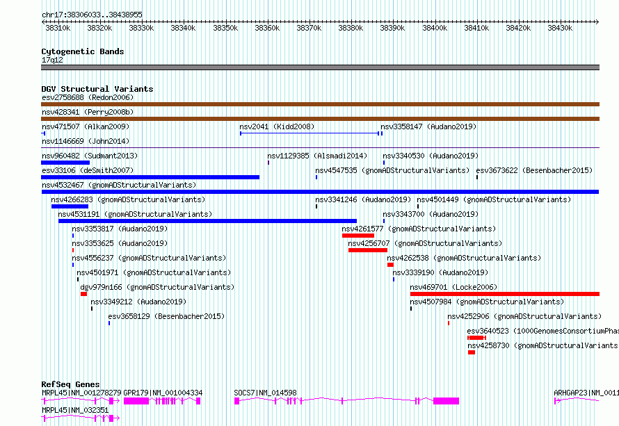Click esv3673622 (Besenbacher2015) variant label
The height and width of the screenshot is (426, 619).
pyautogui.click(x=534, y=170)
